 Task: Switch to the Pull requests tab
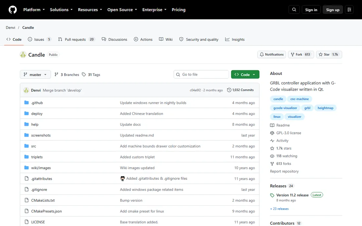tap(76, 39)
